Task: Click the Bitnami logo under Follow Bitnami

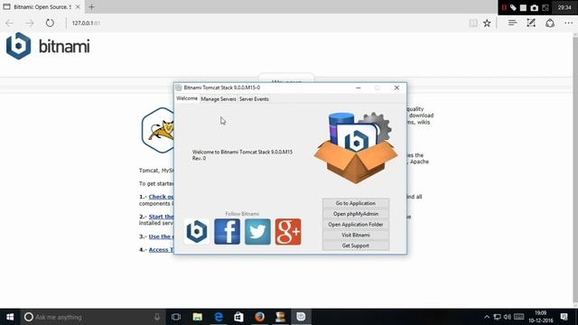Action: point(197,231)
